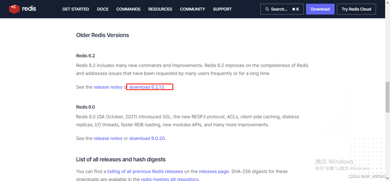
Task: Open the releases page link
Action: (214, 171)
